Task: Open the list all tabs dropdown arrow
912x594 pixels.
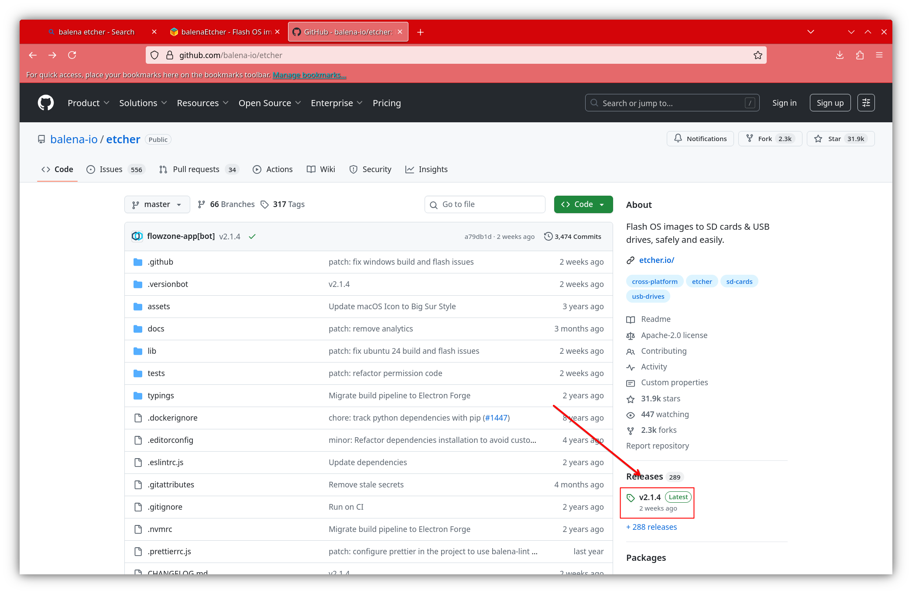Action: 811,32
